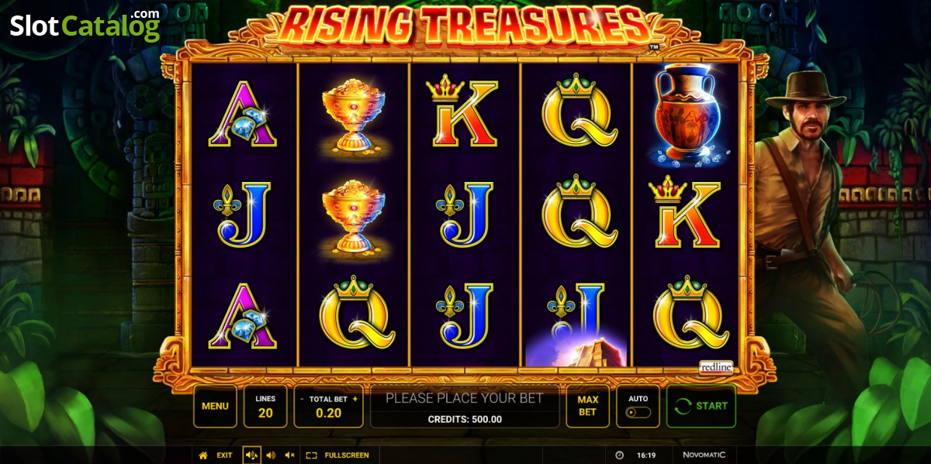
Task: Select the sound with music icon
Action: click(251, 455)
